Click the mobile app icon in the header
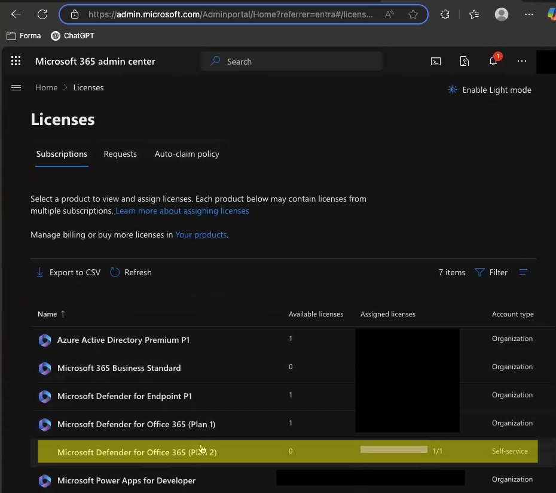556x493 pixels. point(465,61)
